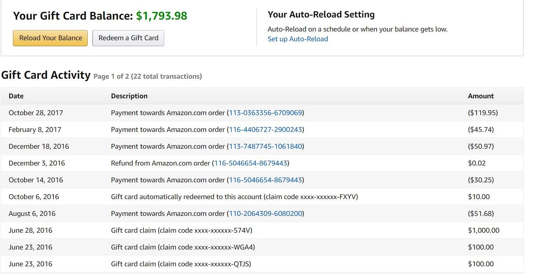Image resolution: width=537 pixels, height=274 pixels.
Task: Click the Gift Card Activity heading
Action: pos(46,75)
